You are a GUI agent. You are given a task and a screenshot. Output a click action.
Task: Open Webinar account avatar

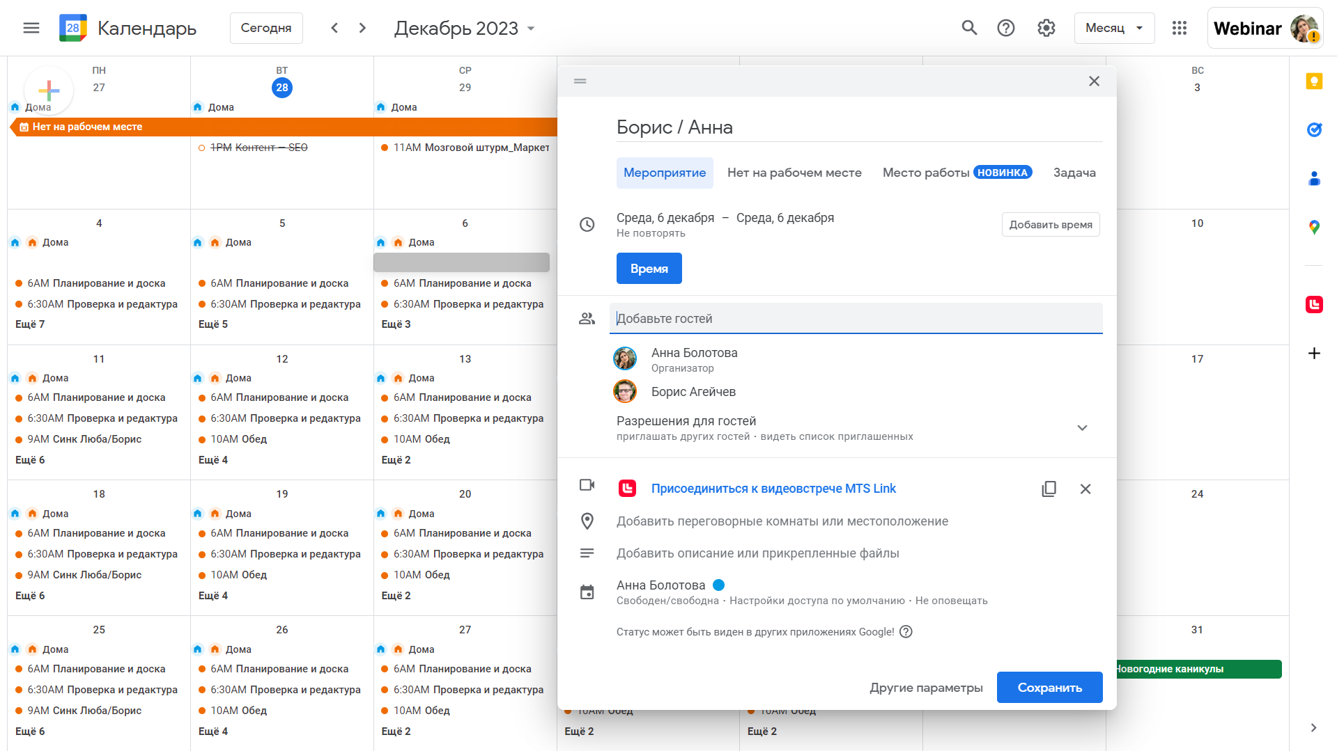coord(1304,29)
